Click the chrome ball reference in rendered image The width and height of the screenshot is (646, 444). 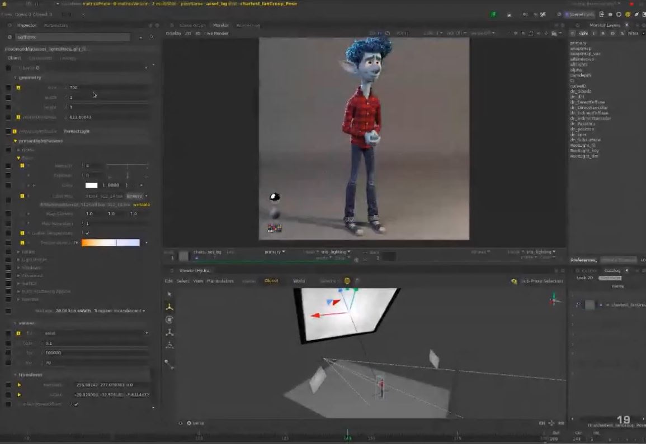[275, 198]
